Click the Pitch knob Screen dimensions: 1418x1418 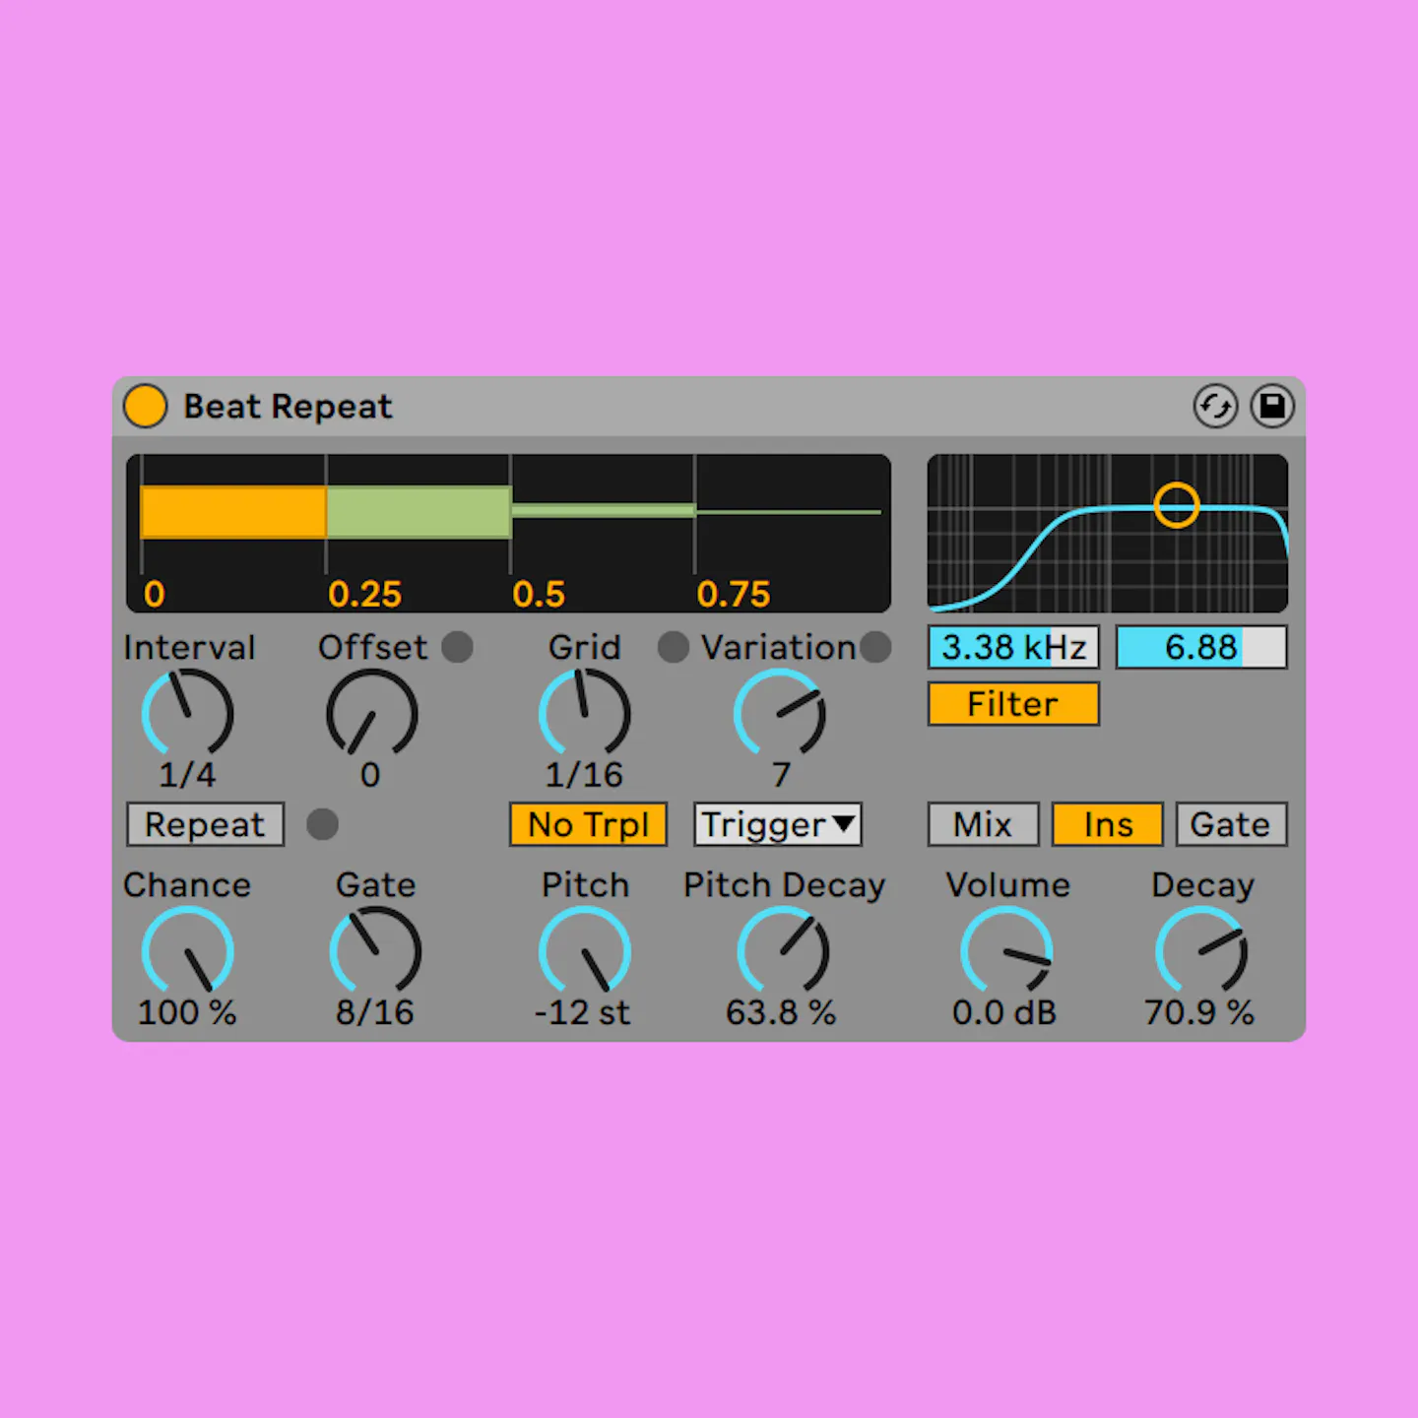[584, 951]
